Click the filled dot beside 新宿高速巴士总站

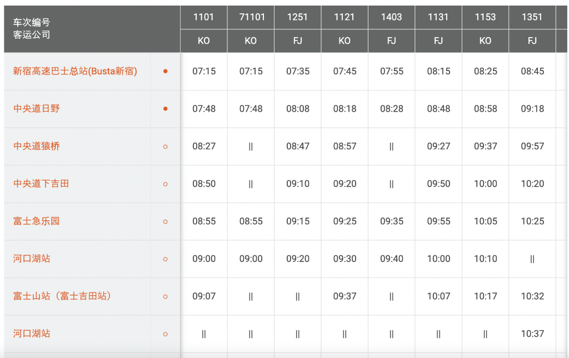[165, 72]
